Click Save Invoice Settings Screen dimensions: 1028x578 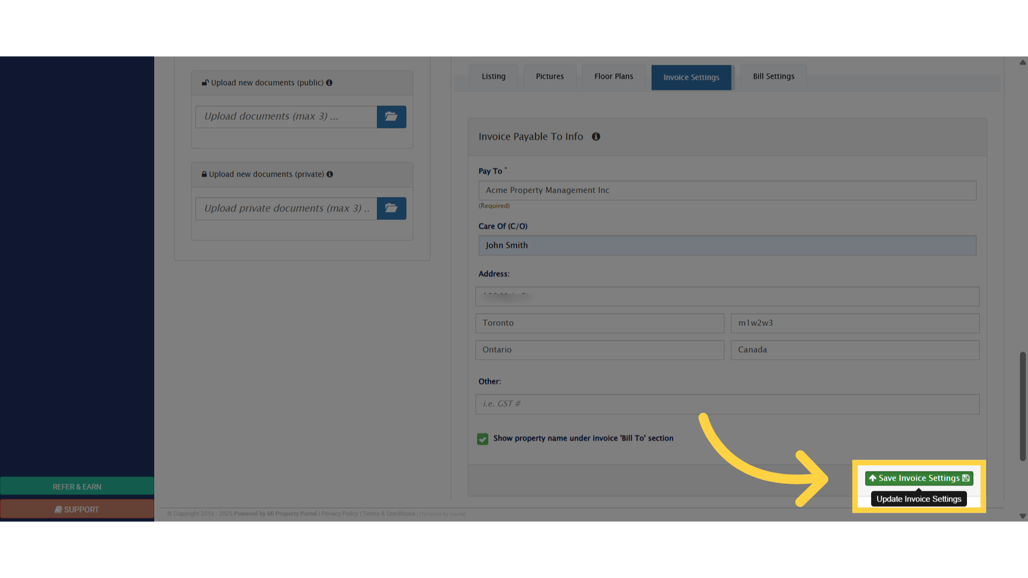(918, 478)
